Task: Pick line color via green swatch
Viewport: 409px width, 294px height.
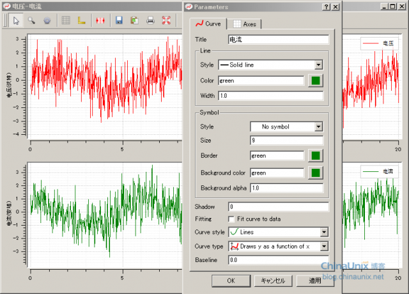Action: pos(316,81)
